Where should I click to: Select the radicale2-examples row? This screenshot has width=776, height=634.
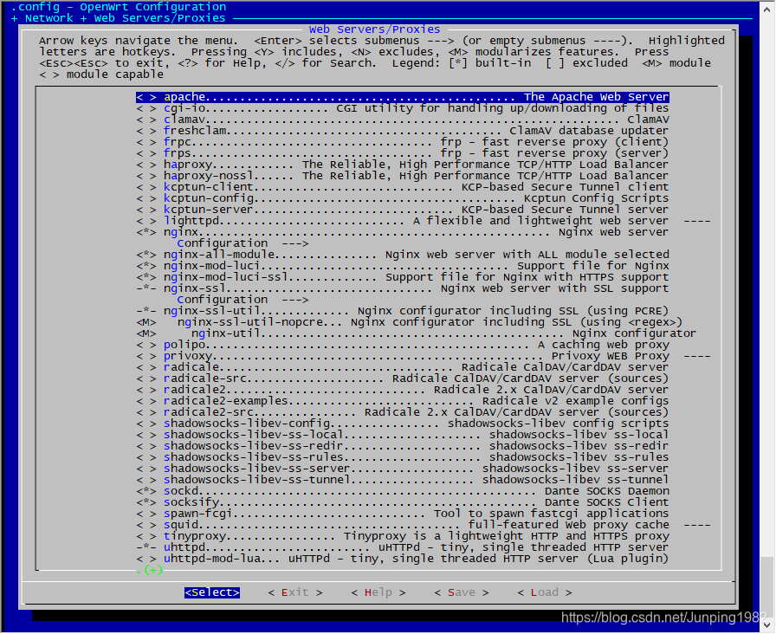[x=403, y=401]
